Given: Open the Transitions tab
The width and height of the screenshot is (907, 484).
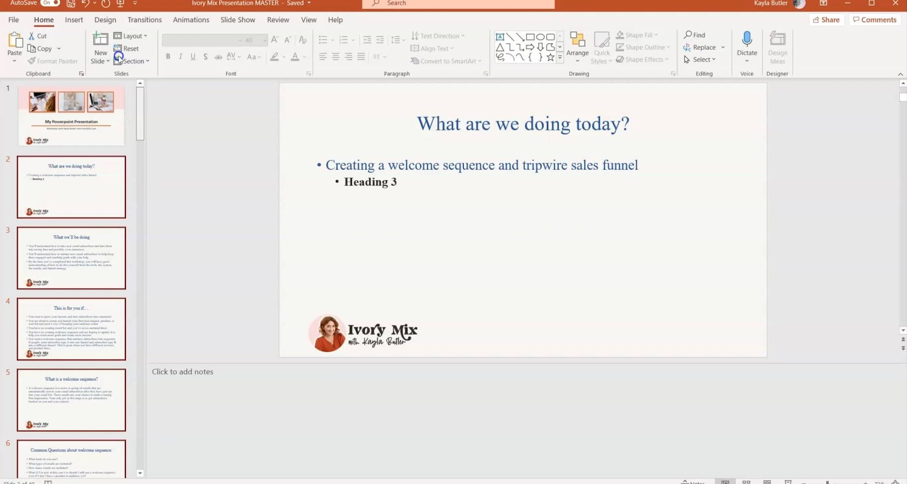Looking at the screenshot, I should tap(144, 20).
